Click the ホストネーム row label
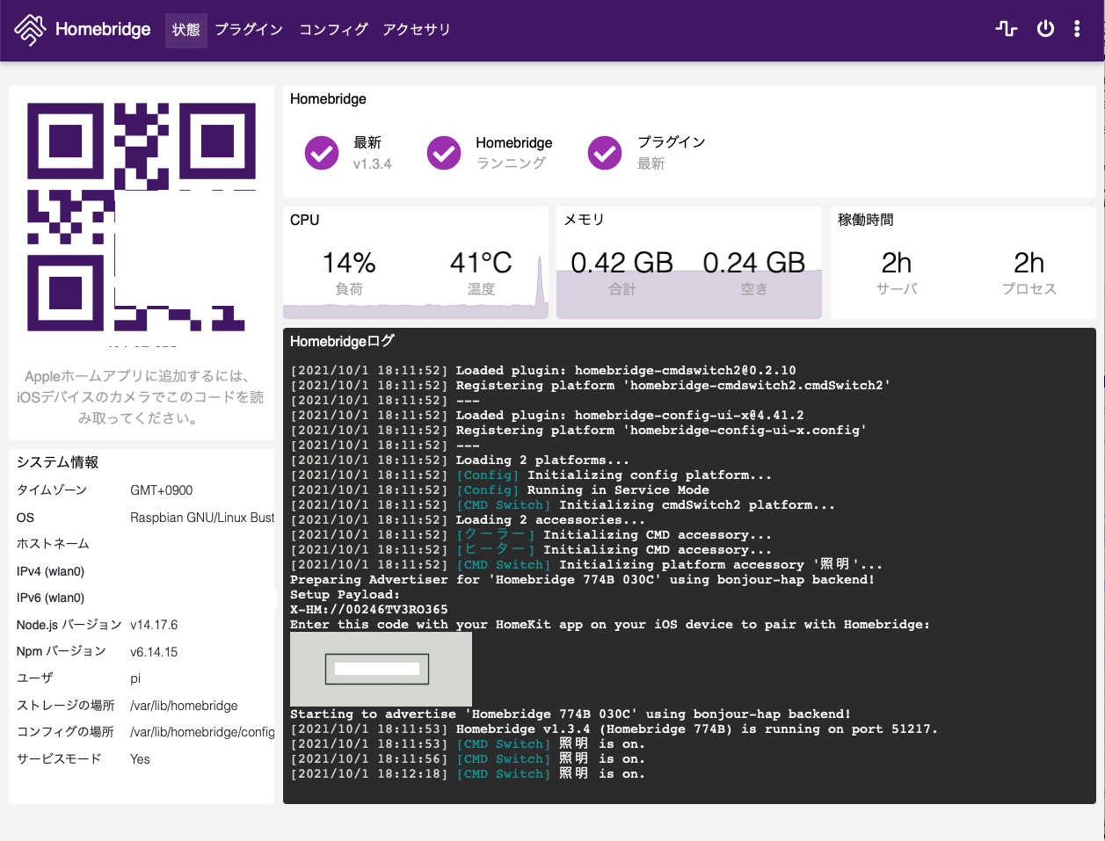 point(53,544)
